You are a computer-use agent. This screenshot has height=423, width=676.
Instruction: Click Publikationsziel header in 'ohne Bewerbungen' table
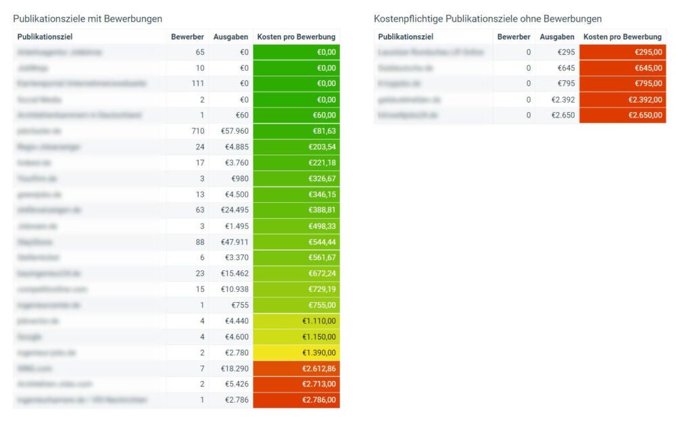point(406,36)
